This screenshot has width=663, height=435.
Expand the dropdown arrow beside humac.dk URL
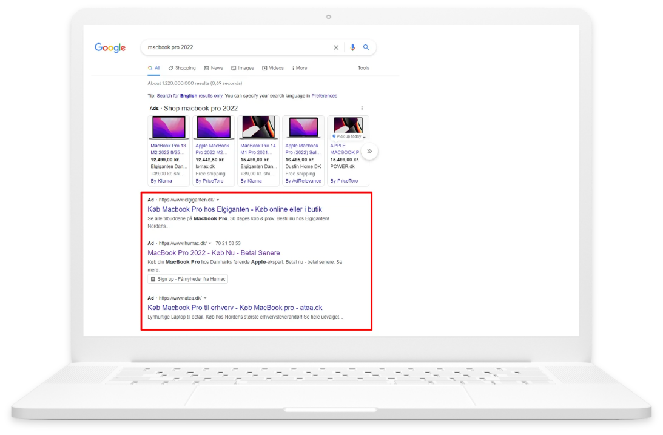click(210, 243)
